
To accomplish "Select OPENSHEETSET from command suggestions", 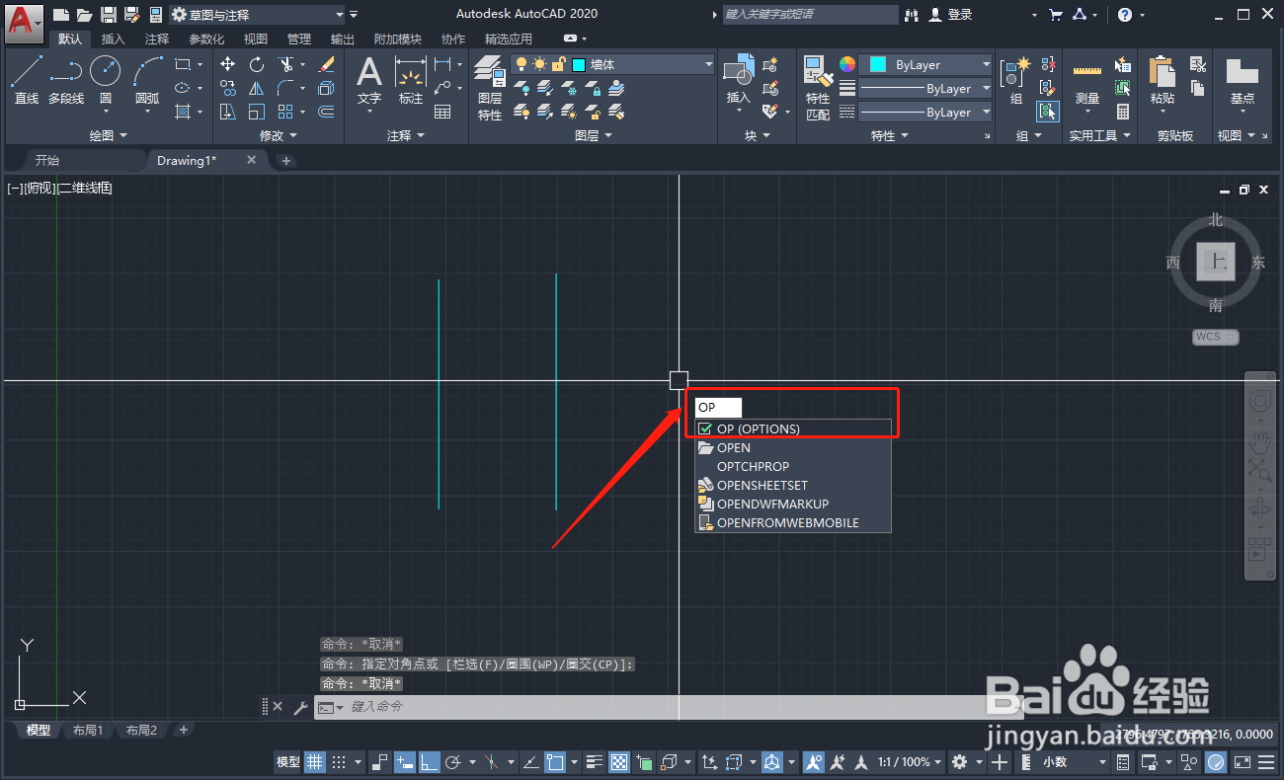I will [x=793, y=485].
